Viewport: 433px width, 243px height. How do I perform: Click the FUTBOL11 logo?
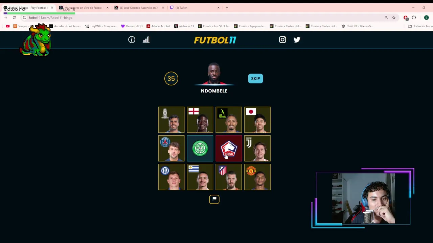click(x=215, y=40)
